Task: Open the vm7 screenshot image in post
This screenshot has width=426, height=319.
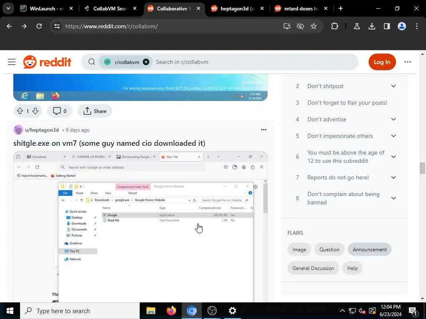Action: pos(140,227)
